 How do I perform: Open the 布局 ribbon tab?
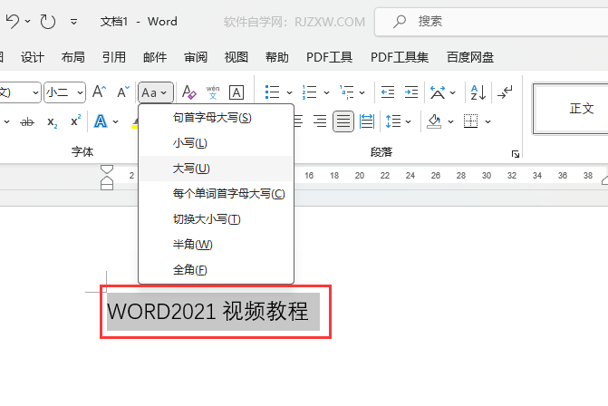[x=72, y=57]
